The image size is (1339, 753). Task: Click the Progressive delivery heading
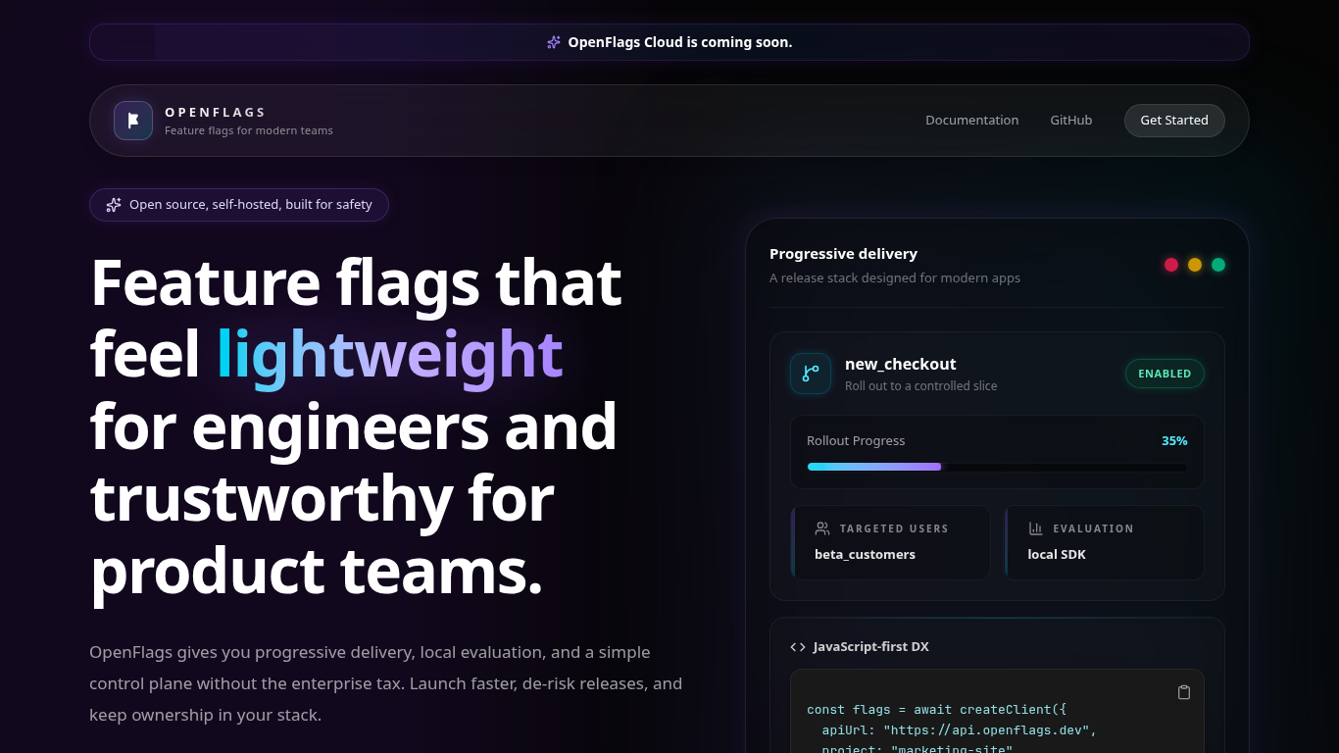tap(844, 254)
